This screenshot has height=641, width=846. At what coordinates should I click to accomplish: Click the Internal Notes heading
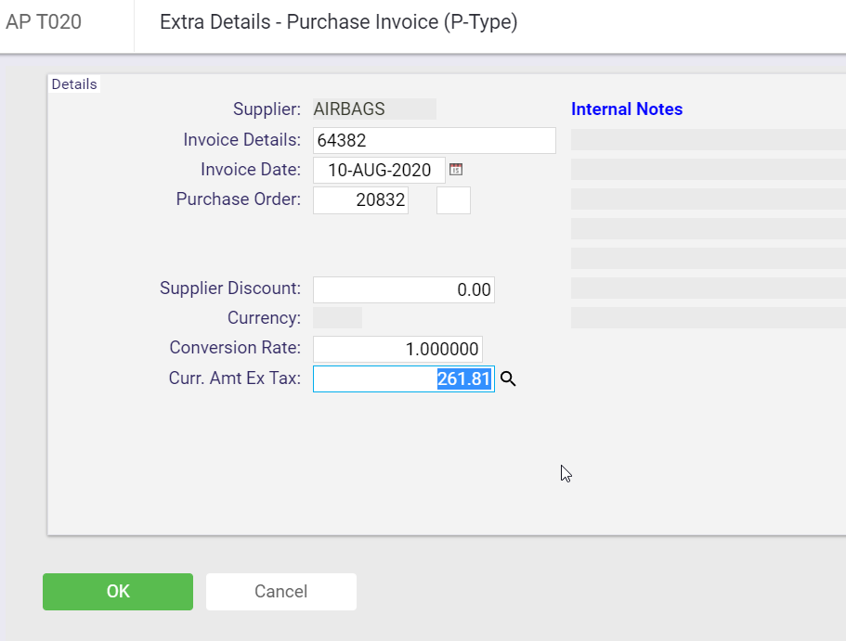[x=627, y=109]
